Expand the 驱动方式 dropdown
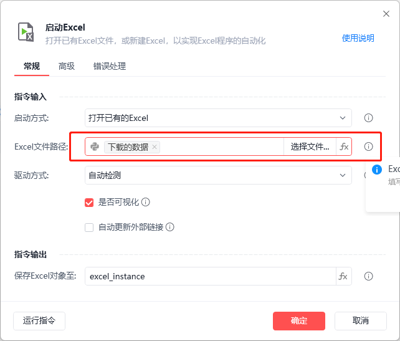The width and height of the screenshot is (400, 341). [218, 175]
